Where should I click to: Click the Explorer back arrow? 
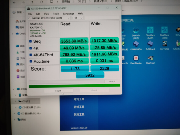(x=14, y=3)
